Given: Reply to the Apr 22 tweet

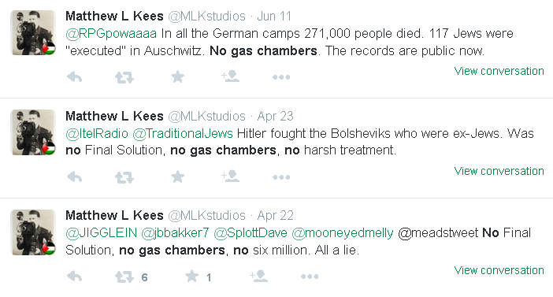Looking at the screenshot, I should (74, 277).
